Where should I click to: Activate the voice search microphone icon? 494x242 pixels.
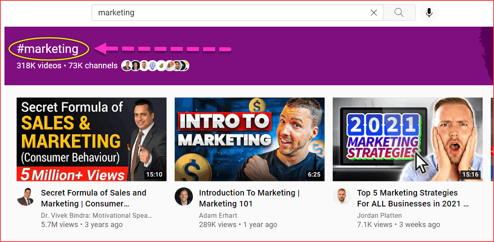[x=428, y=13]
